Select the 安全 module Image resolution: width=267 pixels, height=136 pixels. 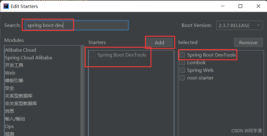9,88
